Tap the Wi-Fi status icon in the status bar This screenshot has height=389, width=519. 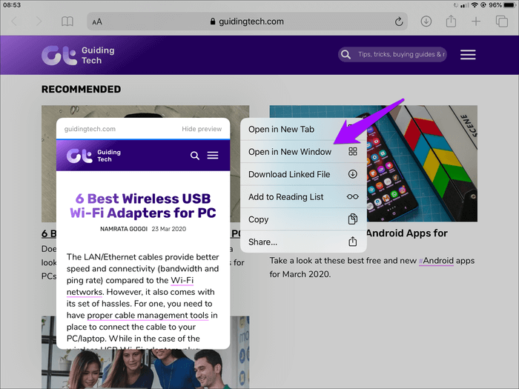(475, 5)
